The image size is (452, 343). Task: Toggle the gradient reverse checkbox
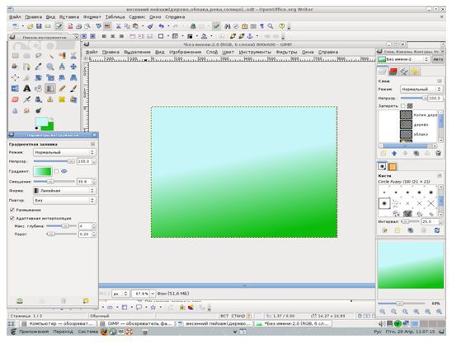pos(56,171)
